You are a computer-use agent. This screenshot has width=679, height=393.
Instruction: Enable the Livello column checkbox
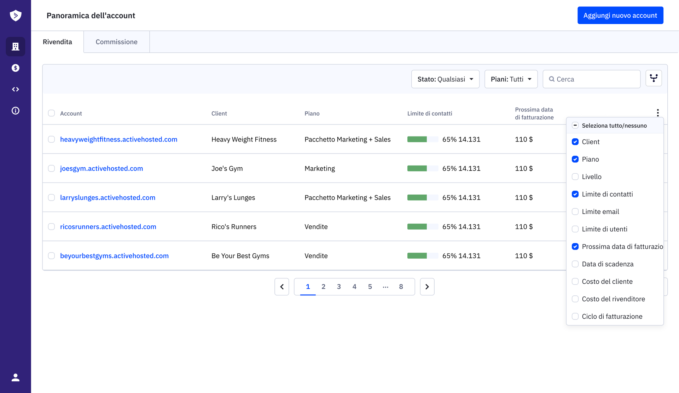(x=575, y=177)
